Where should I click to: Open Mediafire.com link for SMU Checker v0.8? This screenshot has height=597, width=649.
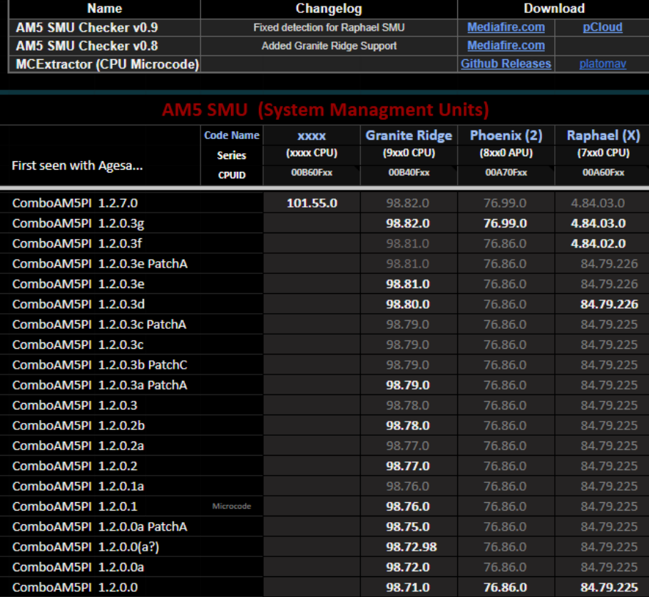[506, 46]
